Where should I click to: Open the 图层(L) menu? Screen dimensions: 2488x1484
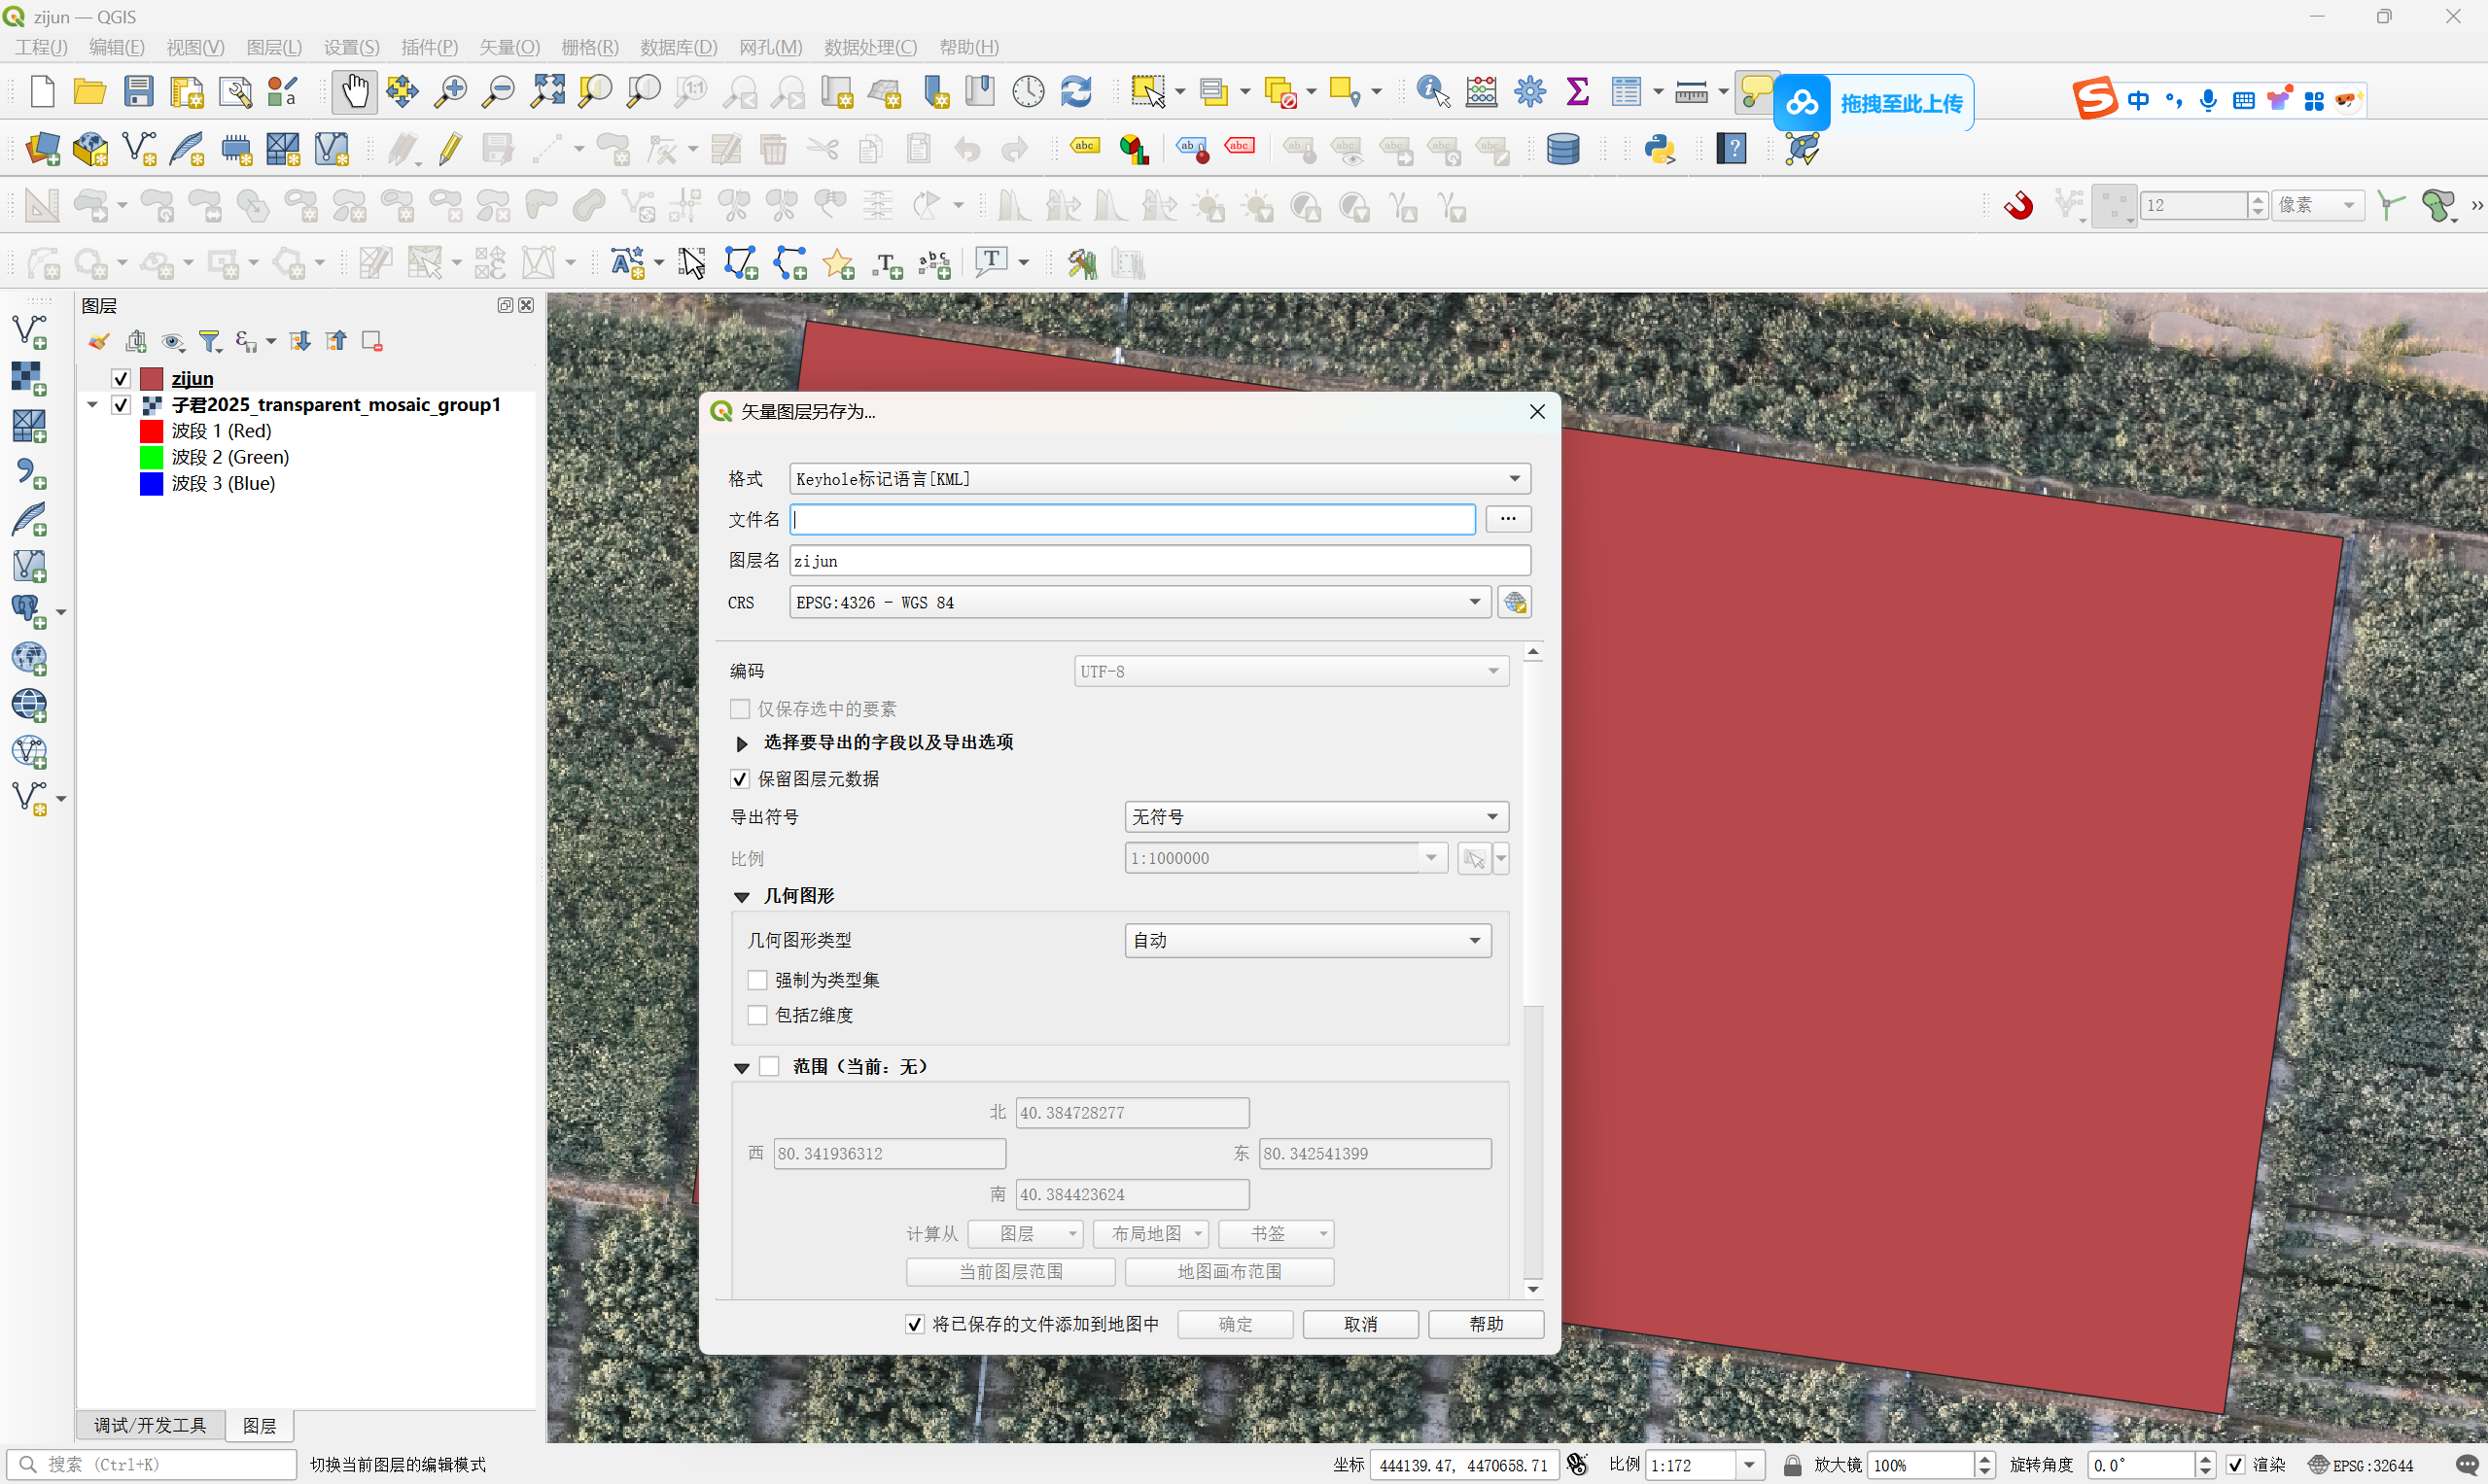[x=273, y=48]
